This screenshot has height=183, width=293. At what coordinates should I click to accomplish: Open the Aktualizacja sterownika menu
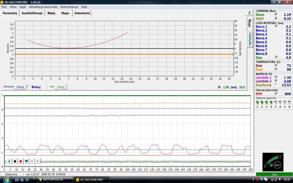[x=43, y=7]
